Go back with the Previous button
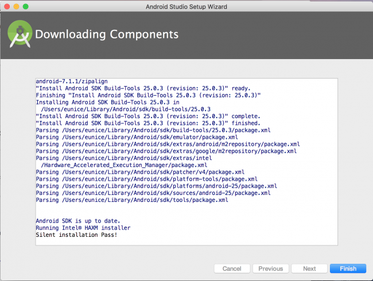This screenshot has width=373, height=281. point(271,268)
